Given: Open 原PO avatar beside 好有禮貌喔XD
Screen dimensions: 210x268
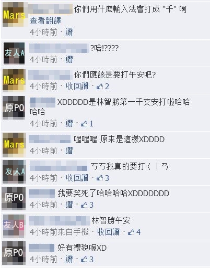Looking at the screenshot, I should point(14,253).
